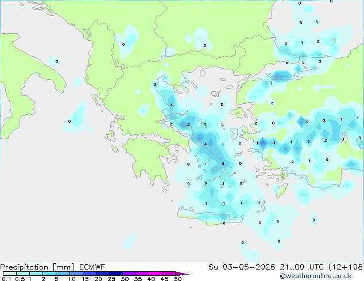
Task: Click the "0.5" legend scale label
Action: (20, 279)
